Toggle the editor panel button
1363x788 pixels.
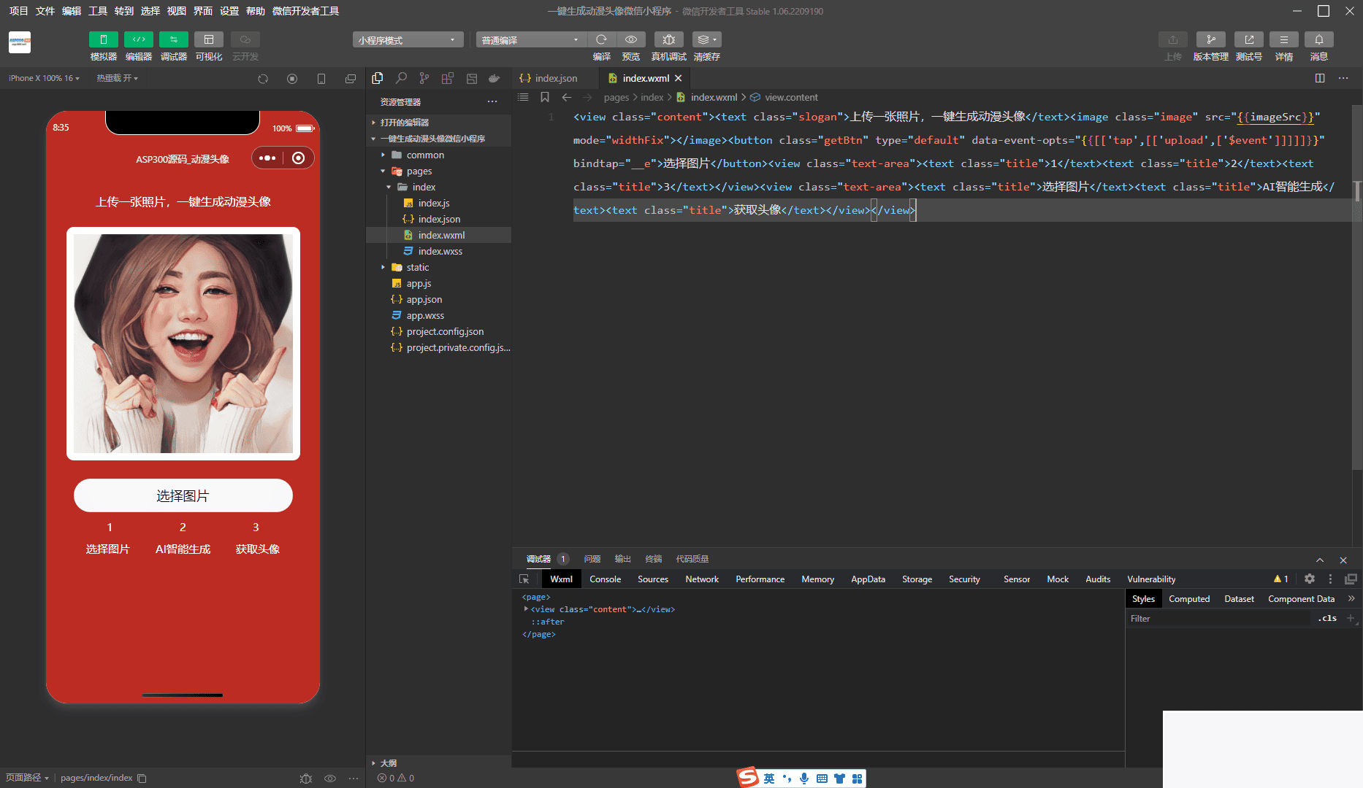139,39
